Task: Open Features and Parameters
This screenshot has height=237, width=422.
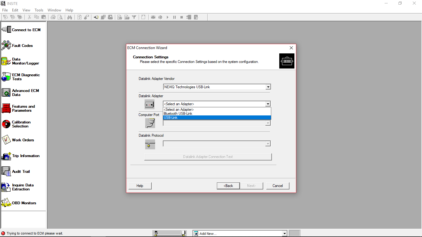Action: [19, 108]
